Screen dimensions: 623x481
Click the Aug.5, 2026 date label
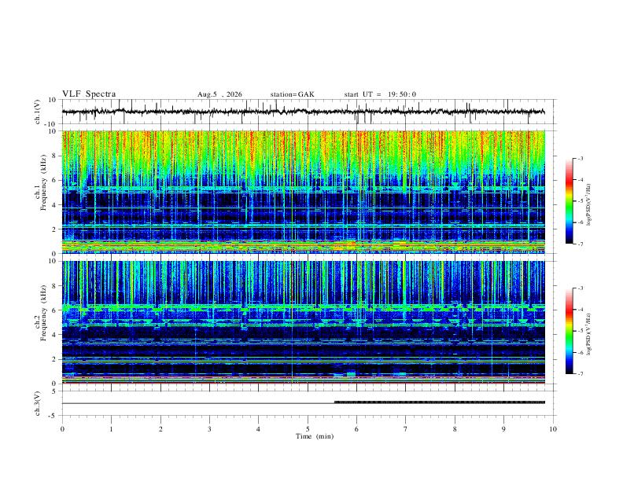pyautogui.click(x=219, y=94)
